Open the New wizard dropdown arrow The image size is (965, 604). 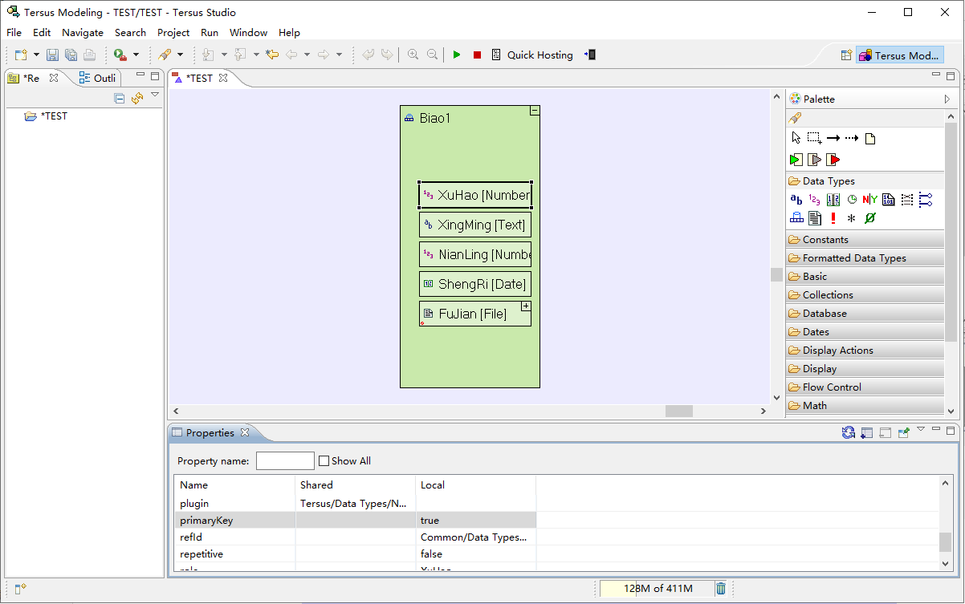(36, 55)
